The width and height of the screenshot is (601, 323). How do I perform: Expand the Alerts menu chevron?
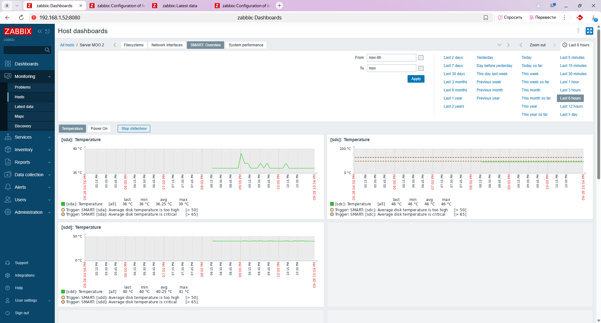click(49, 187)
